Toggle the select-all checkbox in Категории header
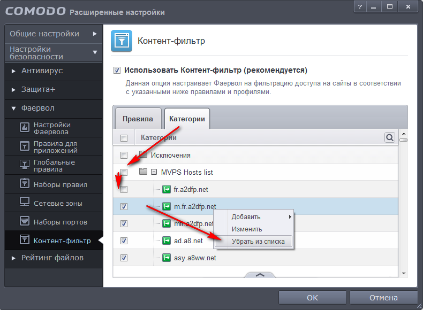423x310 pixels. tap(124, 138)
